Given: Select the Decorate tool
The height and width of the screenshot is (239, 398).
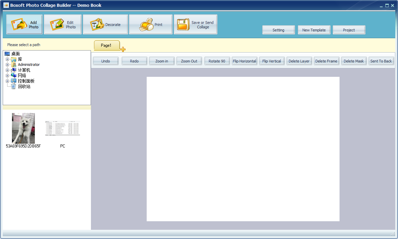Looking at the screenshot, I should pos(105,24).
